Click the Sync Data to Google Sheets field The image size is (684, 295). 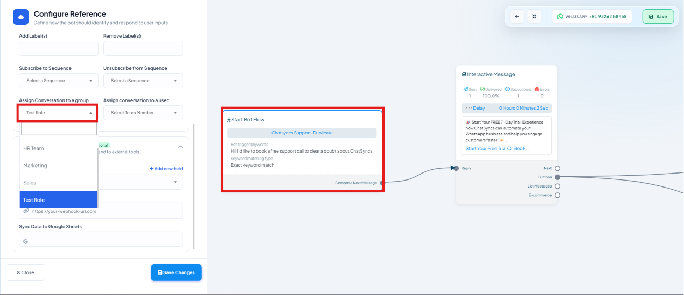(101, 239)
